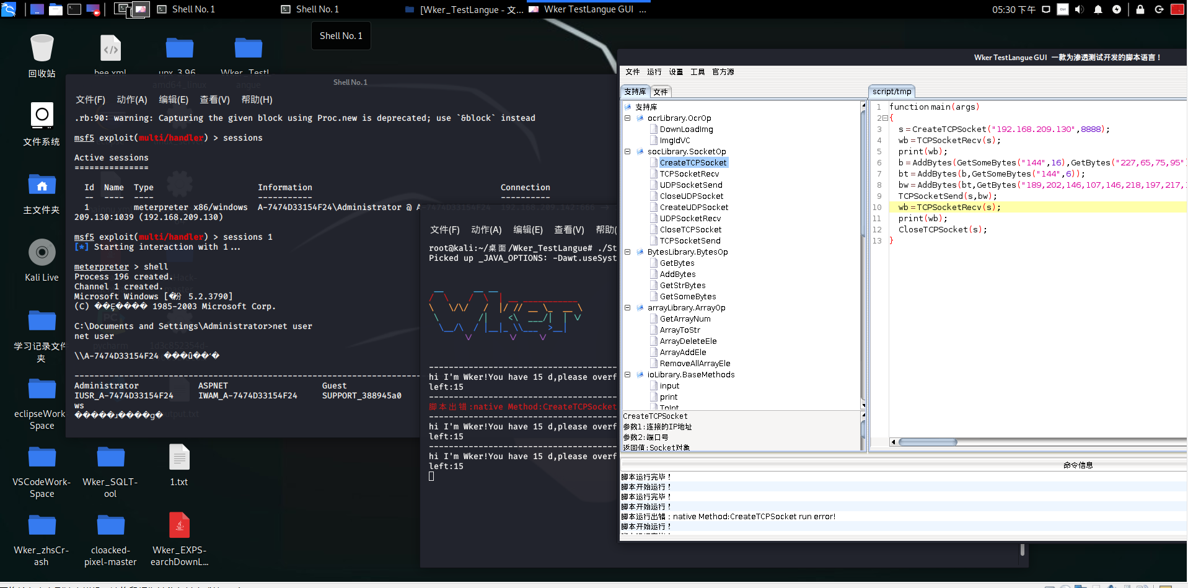
Task: Open the Kali dragon applications menu
Action: coord(9,9)
